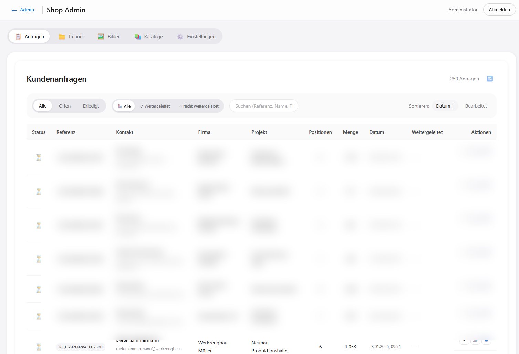Show only Weitergeleitet requests
The width and height of the screenshot is (519, 354).
coord(155,106)
